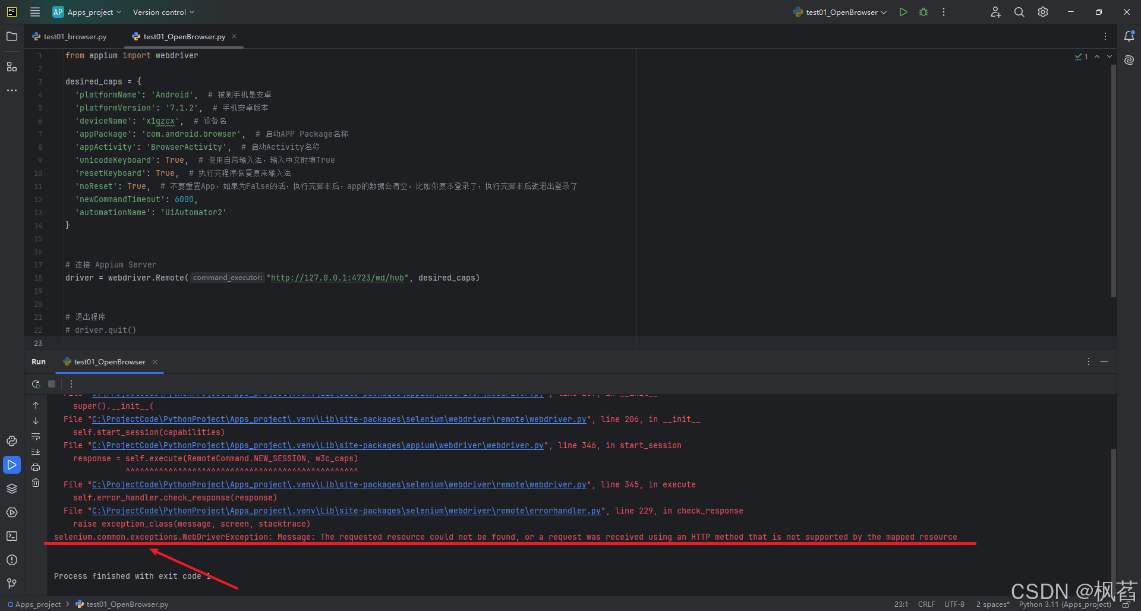Open the Terminal tool window
The image size is (1141, 611).
click(x=12, y=536)
